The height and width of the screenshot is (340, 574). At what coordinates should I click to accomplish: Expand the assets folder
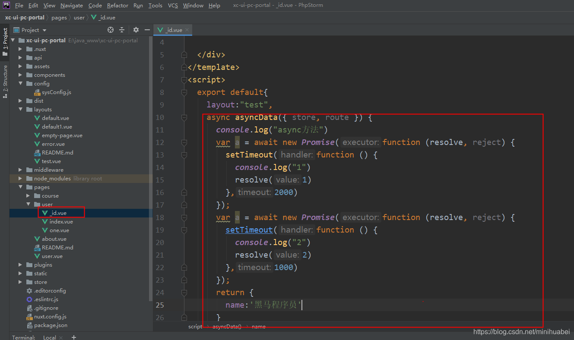tap(20, 66)
